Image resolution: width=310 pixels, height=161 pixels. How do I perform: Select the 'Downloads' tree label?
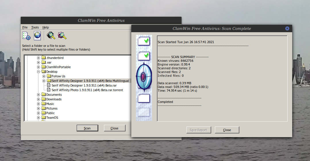point(54,99)
